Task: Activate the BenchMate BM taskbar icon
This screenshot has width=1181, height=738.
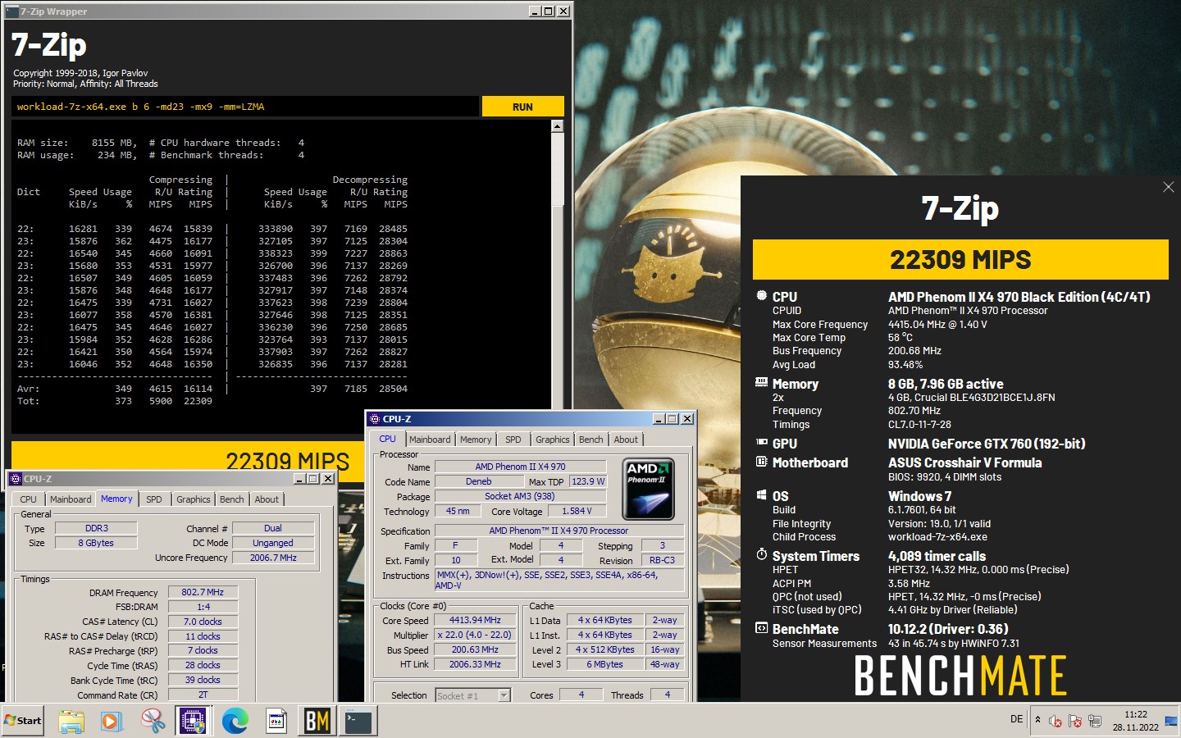Action: click(x=317, y=721)
